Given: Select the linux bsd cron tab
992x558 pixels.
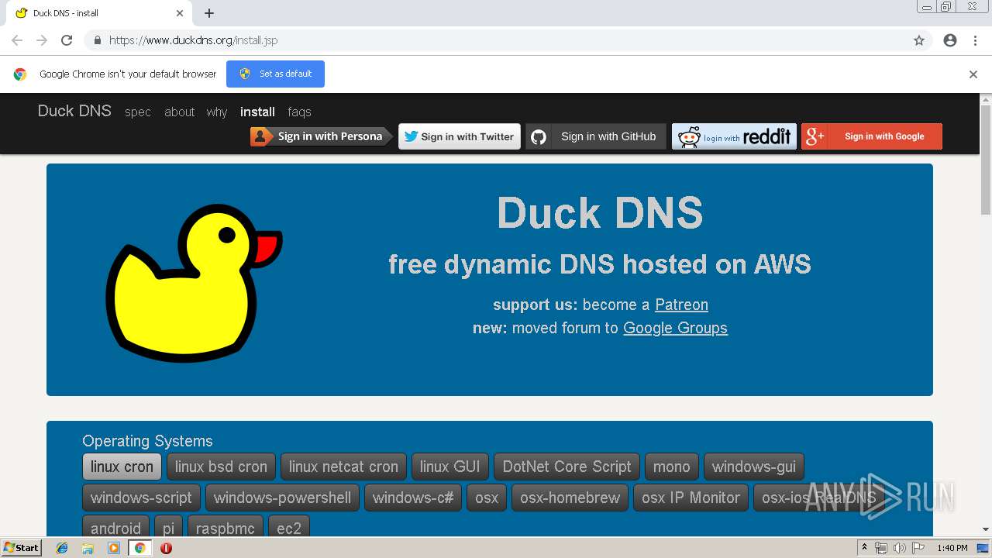Looking at the screenshot, I should [x=221, y=467].
